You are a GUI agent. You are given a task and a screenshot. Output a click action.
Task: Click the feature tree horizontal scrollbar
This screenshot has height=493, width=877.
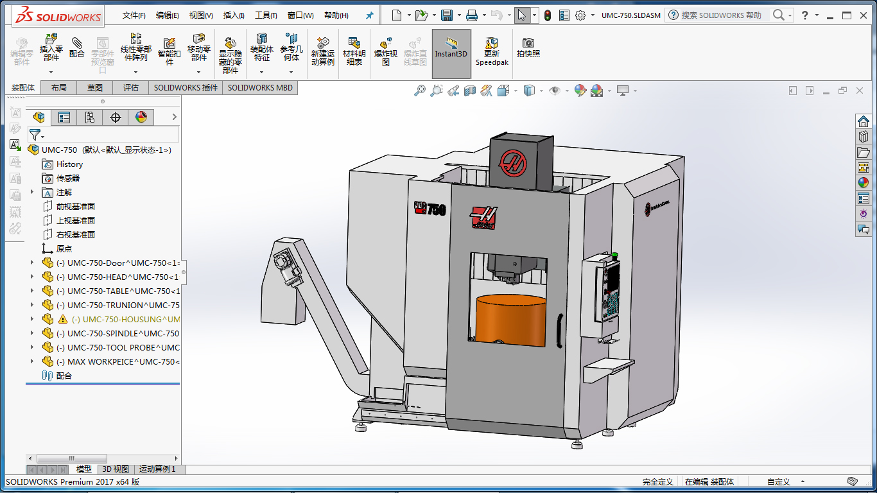coord(71,458)
